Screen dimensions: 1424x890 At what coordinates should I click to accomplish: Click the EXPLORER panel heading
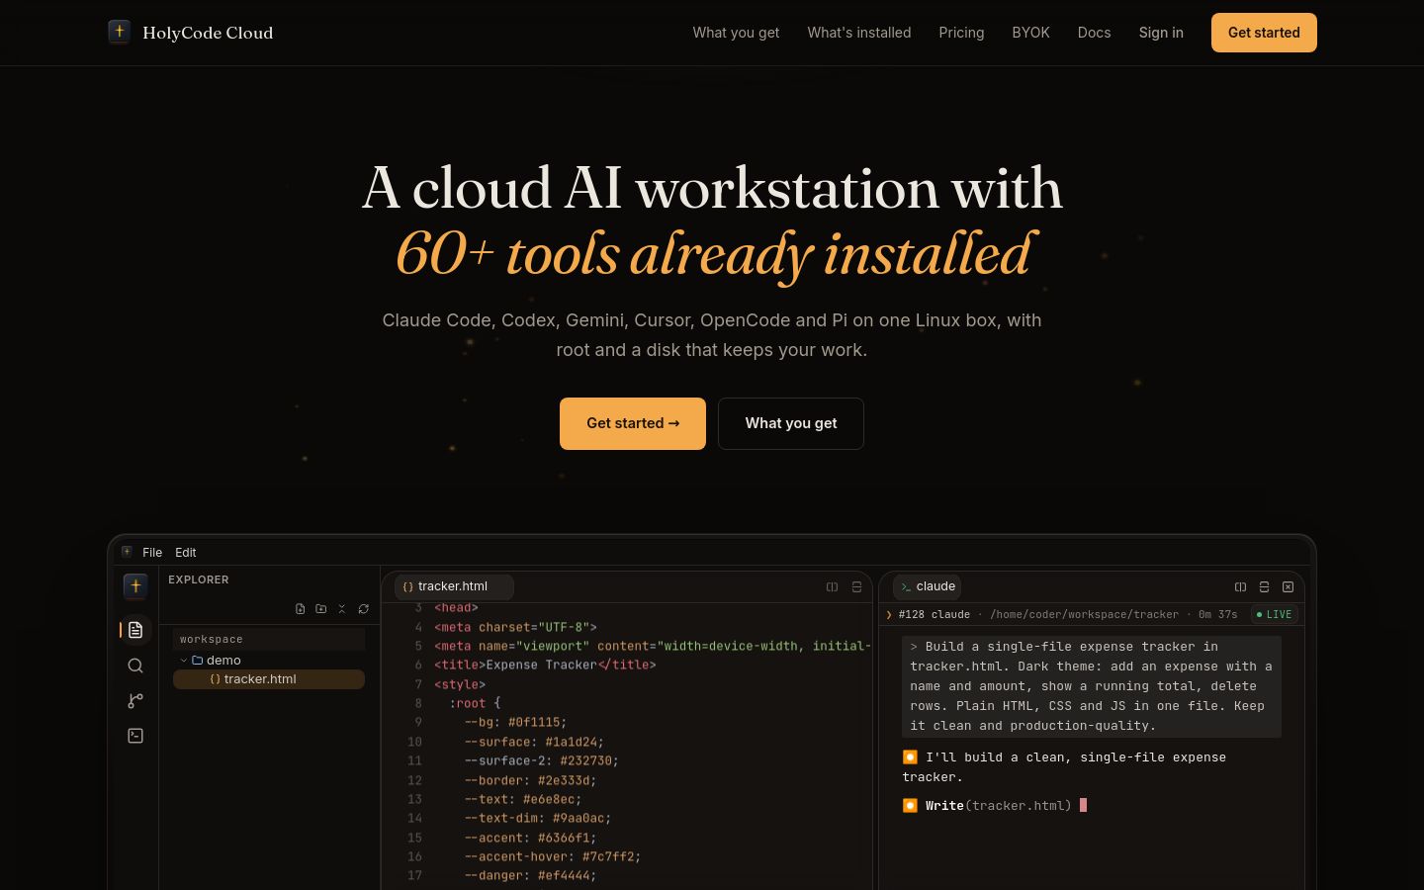pyautogui.click(x=199, y=579)
